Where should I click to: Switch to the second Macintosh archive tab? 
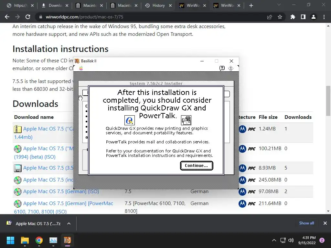pyautogui.click(x=124, y=5)
